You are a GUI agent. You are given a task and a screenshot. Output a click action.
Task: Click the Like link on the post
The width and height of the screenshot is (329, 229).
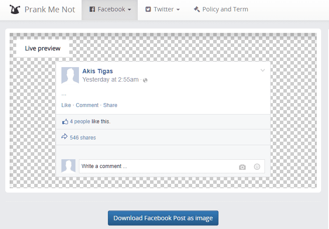pos(66,105)
